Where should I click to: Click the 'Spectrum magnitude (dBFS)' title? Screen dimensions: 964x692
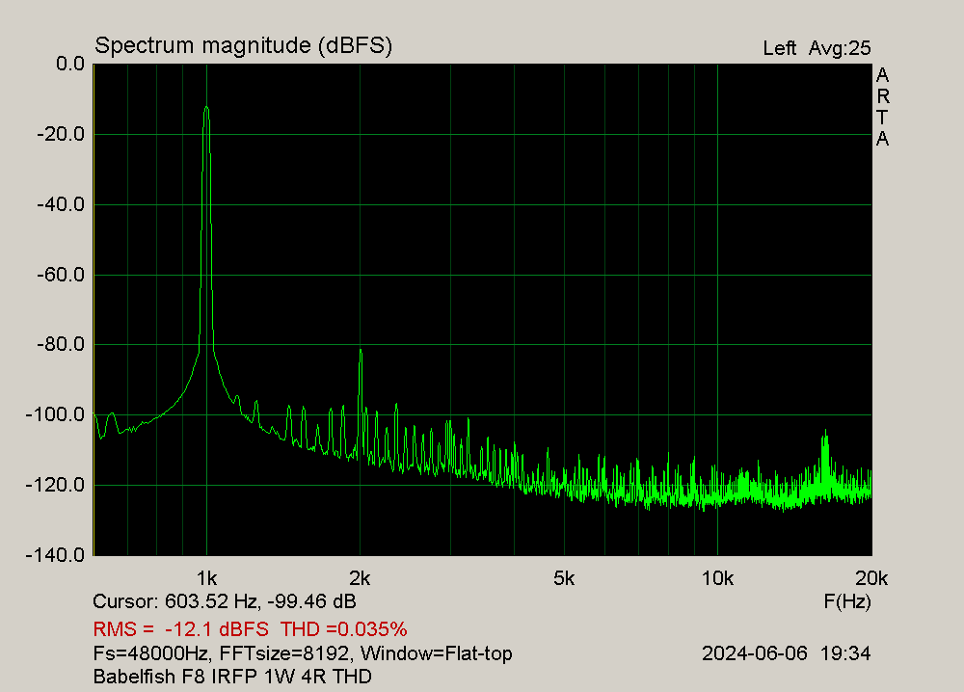243,45
